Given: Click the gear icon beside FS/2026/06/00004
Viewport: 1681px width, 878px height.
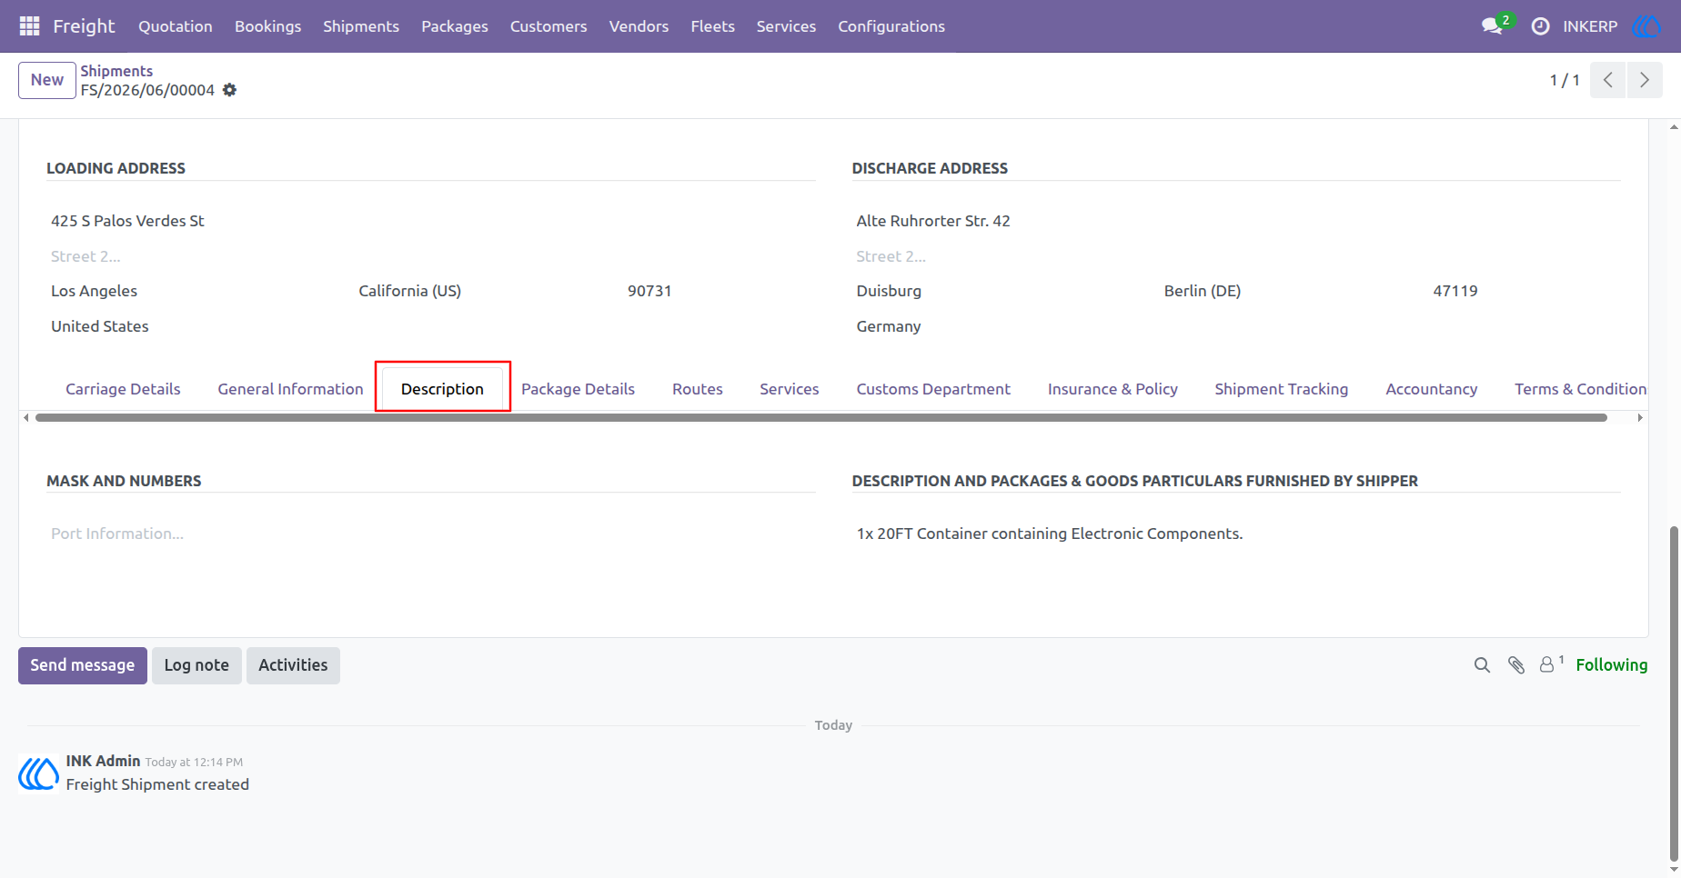Looking at the screenshot, I should tap(230, 90).
